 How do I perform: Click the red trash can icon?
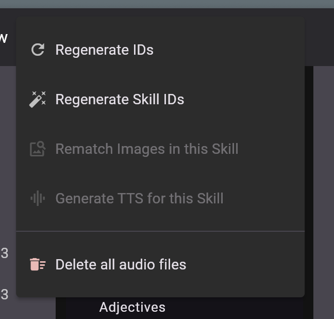pos(38,264)
